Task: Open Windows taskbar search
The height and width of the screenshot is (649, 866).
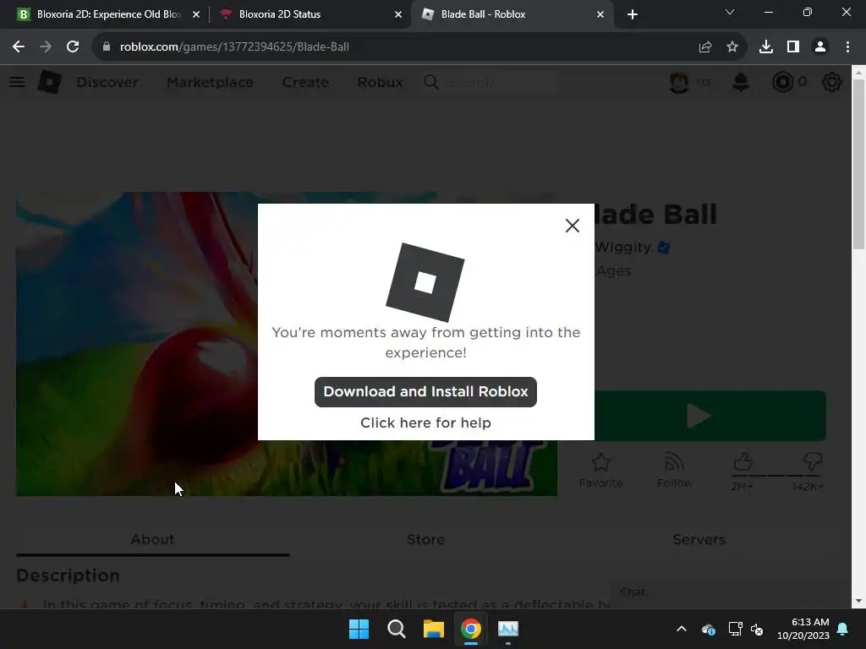Action: pyautogui.click(x=397, y=629)
